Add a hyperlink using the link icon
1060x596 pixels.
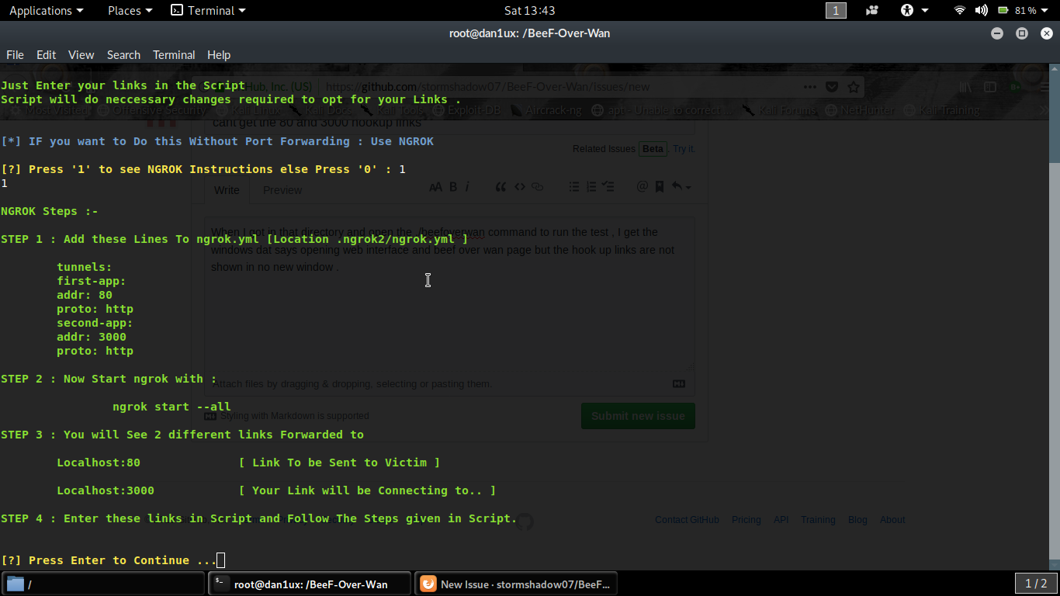tap(536, 186)
